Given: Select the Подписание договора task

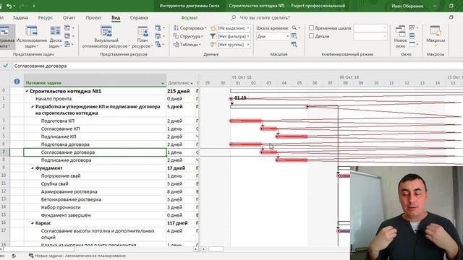Looking at the screenshot, I should tap(66, 160).
